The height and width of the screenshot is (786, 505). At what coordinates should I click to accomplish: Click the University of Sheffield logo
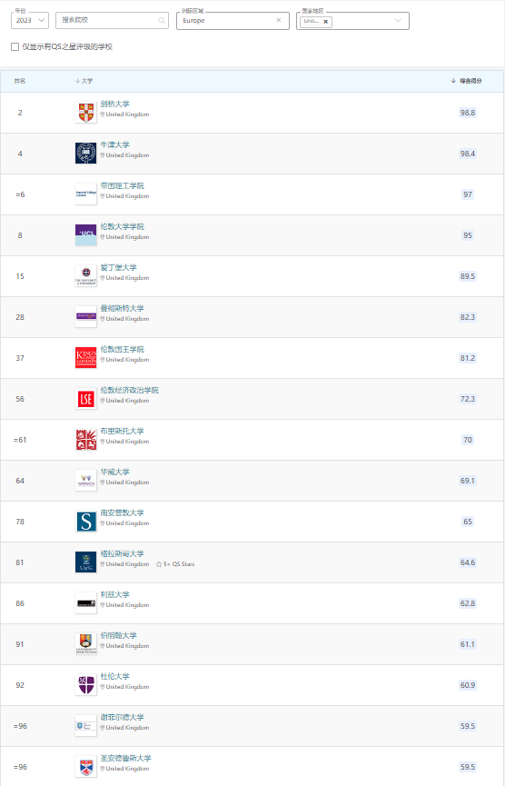85,726
